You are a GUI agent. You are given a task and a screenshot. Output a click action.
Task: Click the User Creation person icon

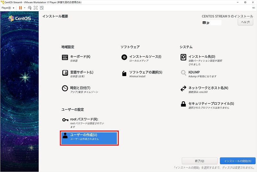pos(65,136)
